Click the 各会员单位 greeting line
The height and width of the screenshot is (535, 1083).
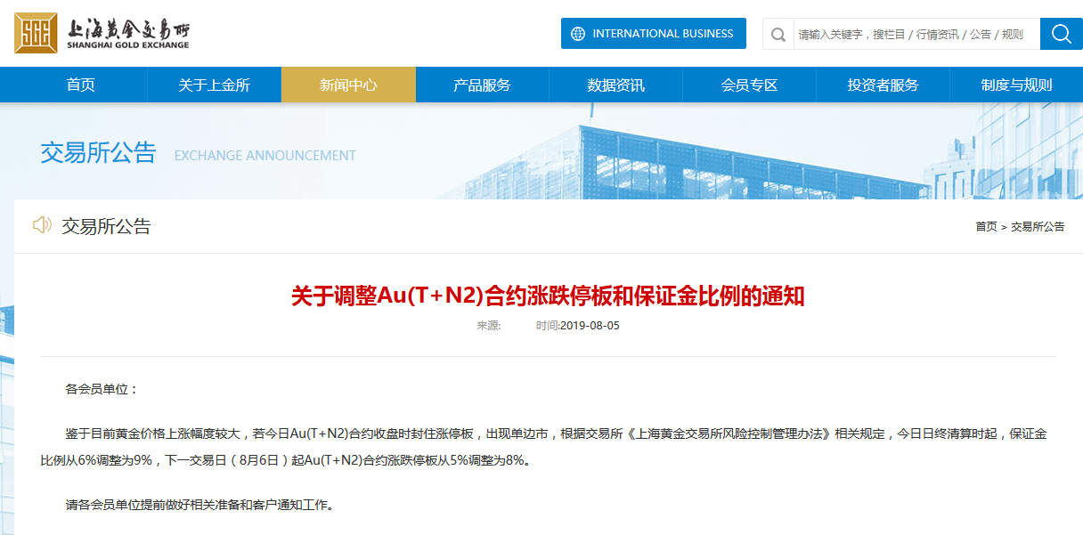click(x=102, y=389)
